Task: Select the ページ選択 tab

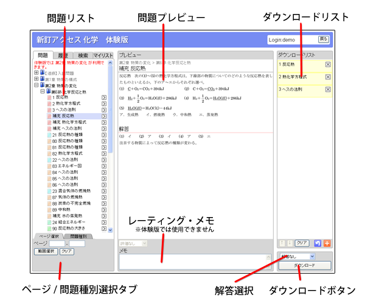Action: 49,237
